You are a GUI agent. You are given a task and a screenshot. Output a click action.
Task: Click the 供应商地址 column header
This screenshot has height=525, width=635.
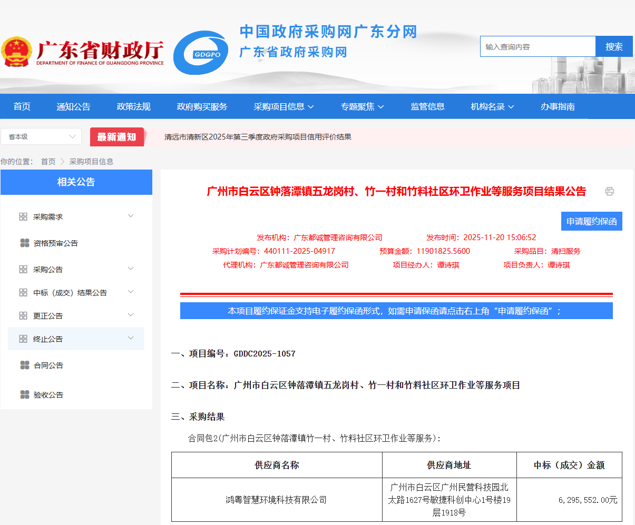(449, 465)
